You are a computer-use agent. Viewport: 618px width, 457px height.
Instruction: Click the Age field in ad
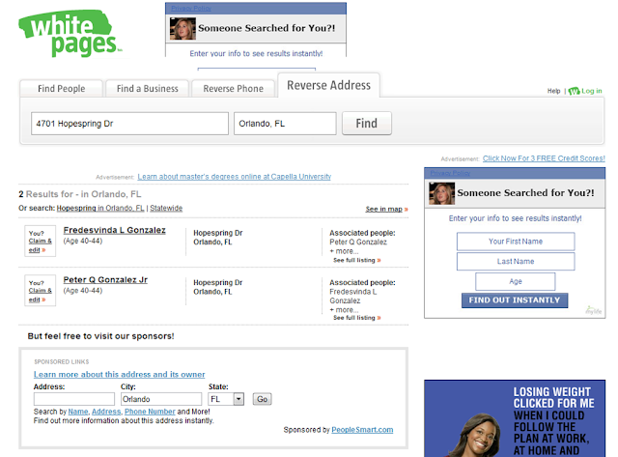515,281
